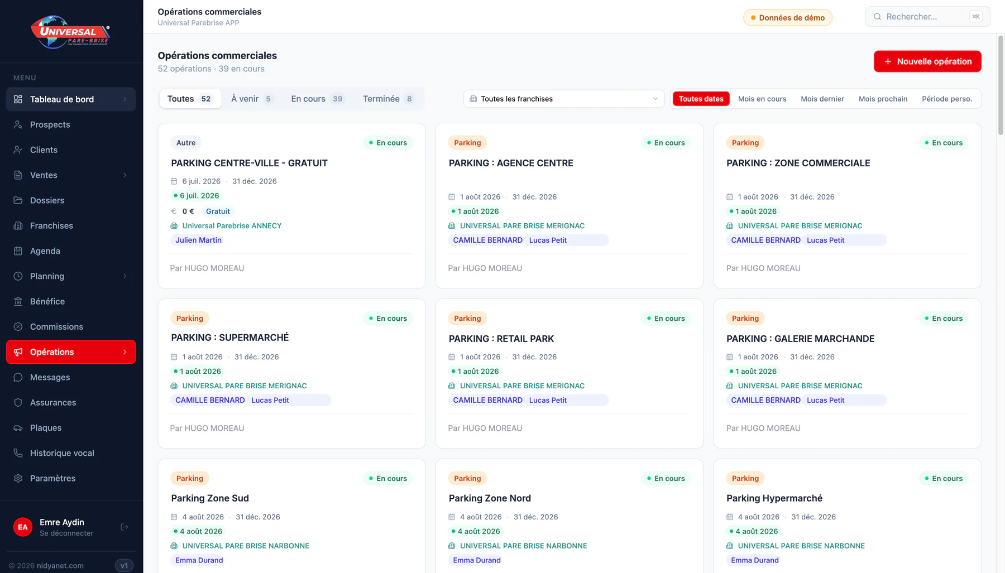The height and width of the screenshot is (573, 1005).
Task: Click the Julien Martin tag
Action: click(198, 240)
